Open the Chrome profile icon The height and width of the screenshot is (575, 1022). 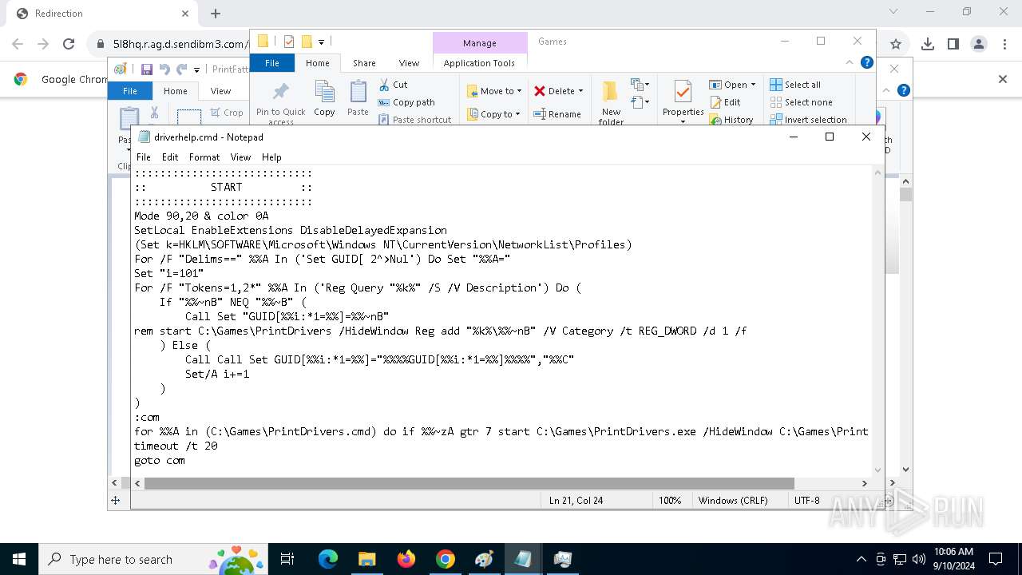[979, 44]
